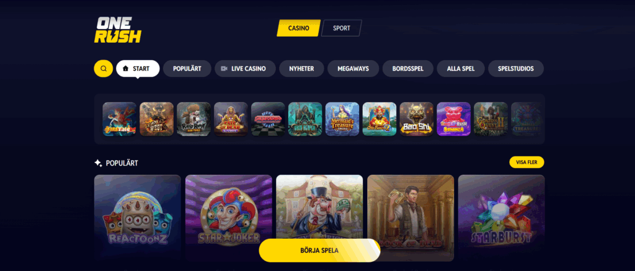Switch to the Casino tab
The image size is (635, 271).
[298, 29]
